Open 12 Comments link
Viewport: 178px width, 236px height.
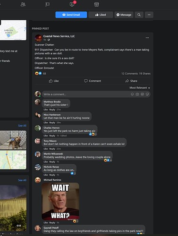click(x=129, y=74)
